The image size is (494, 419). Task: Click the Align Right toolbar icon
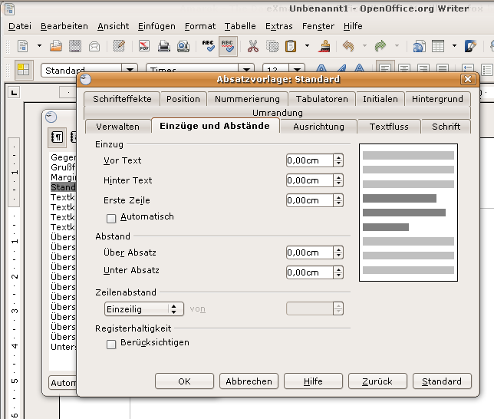pyautogui.click(x=423, y=68)
